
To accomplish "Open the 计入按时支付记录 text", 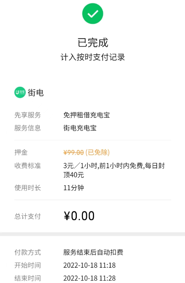I will point(92,57).
